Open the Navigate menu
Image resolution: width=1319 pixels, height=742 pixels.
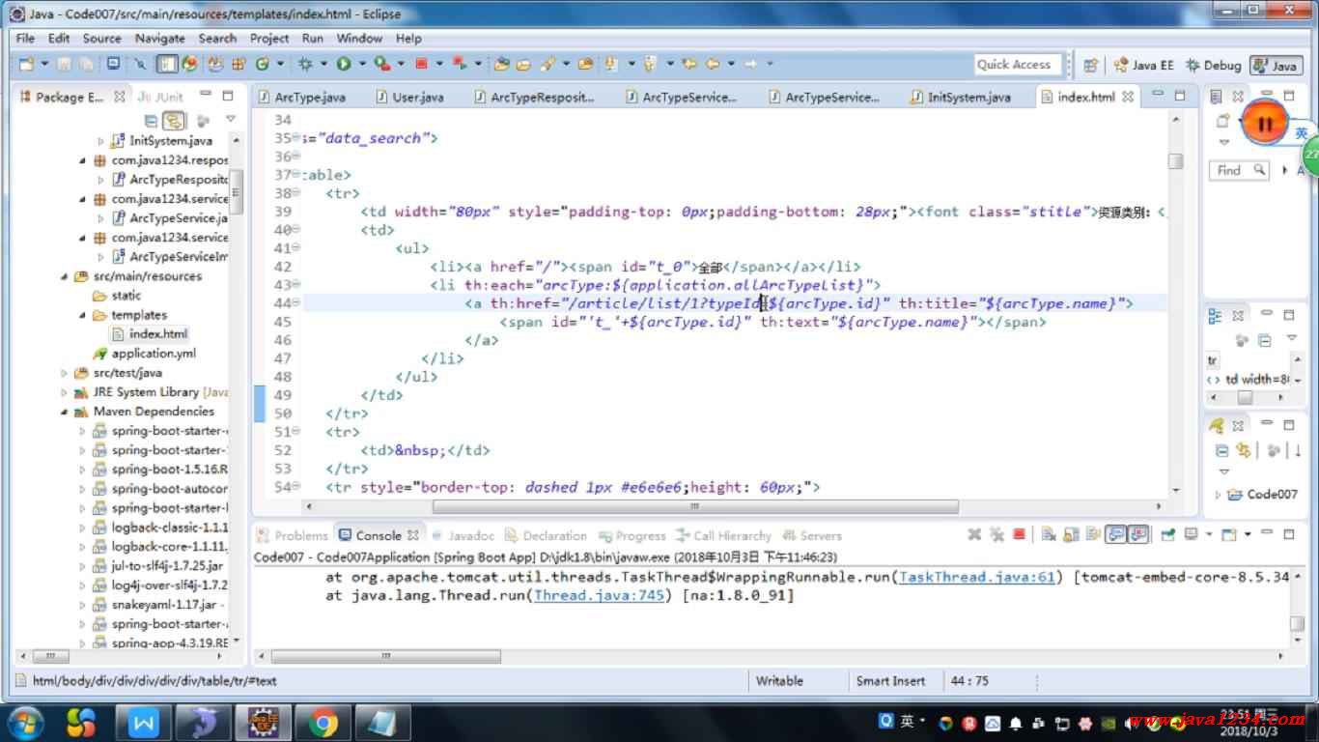click(159, 39)
